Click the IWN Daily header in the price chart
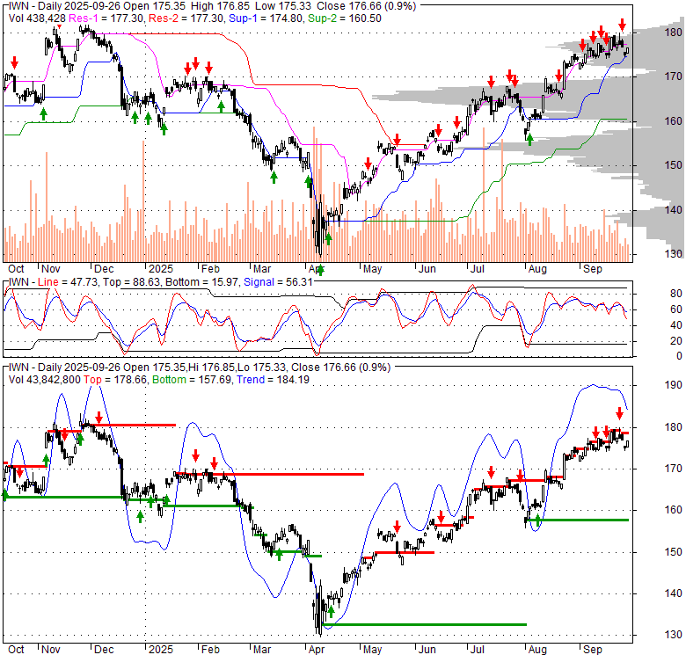 (213, 6)
